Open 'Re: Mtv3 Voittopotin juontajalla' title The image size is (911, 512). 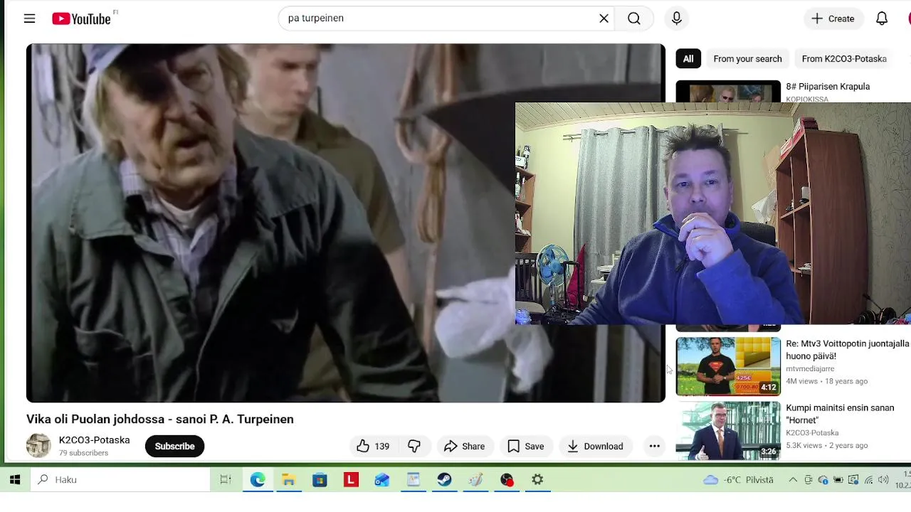click(x=848, y=350)
